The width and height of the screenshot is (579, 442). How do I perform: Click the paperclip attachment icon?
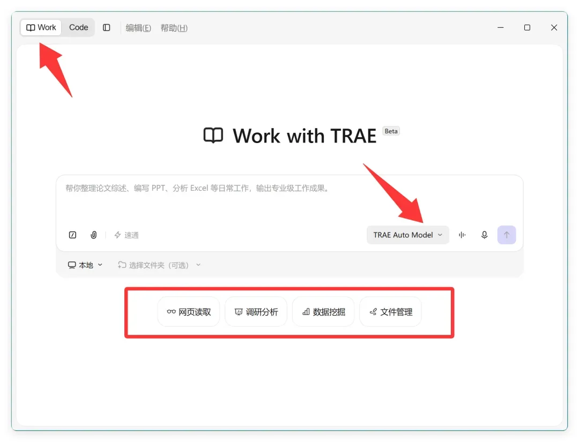[94, 235]
